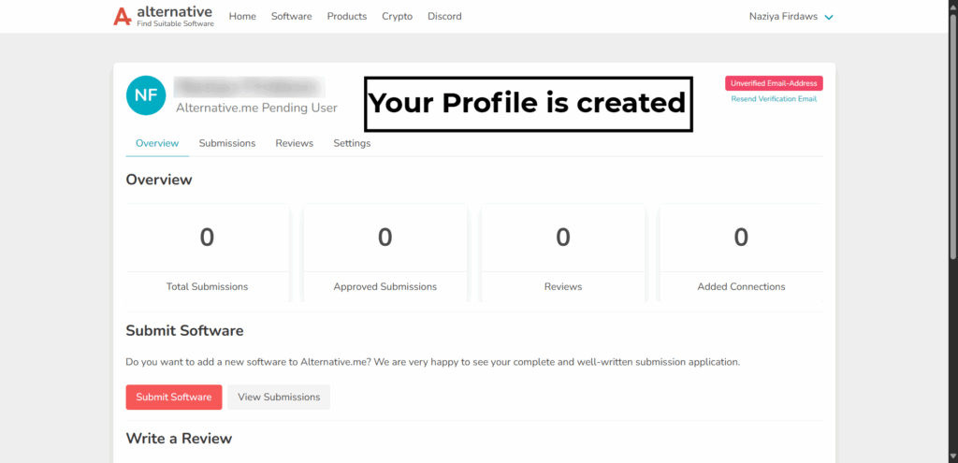Click the Added Connections card
The height and width of the screenshot is (463, 958).
pyautogui.click(x=741, y=253)
